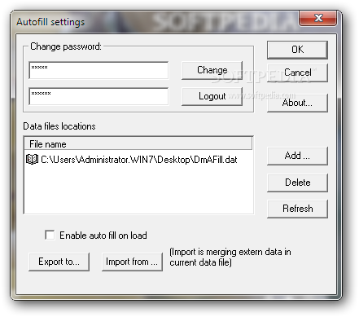The width and height of the screenshot is (359, 317).
Task: Click Export to... button
Action: pos(59,262)
